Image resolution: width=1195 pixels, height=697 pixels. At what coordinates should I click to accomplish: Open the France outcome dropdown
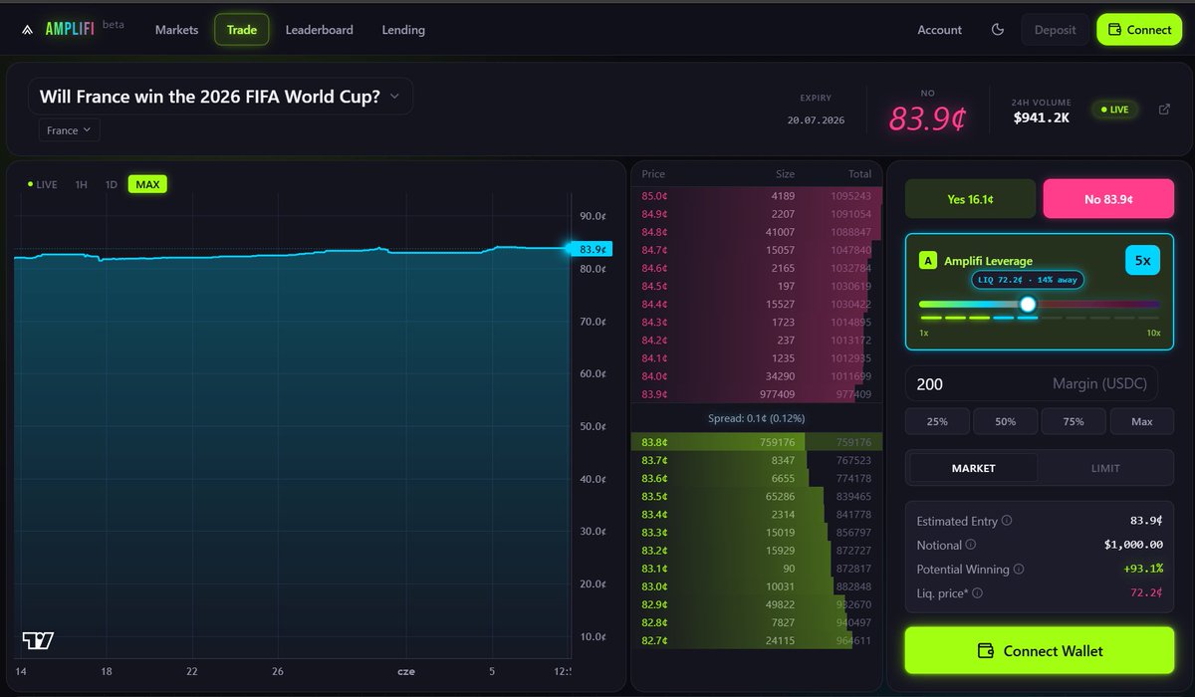coord(69,130)
